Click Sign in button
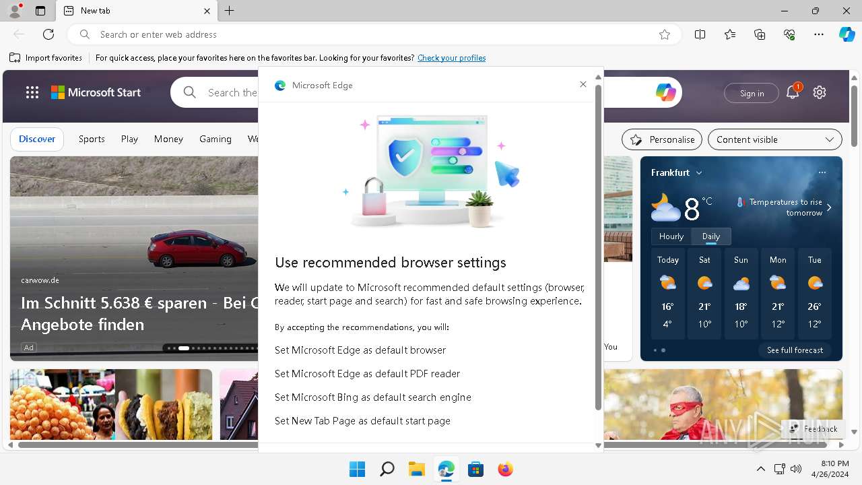 [752, 93]
